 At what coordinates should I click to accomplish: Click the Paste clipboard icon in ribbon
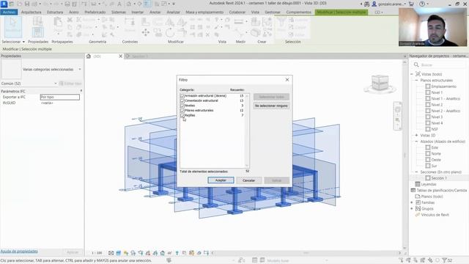[x=58, y=23]
